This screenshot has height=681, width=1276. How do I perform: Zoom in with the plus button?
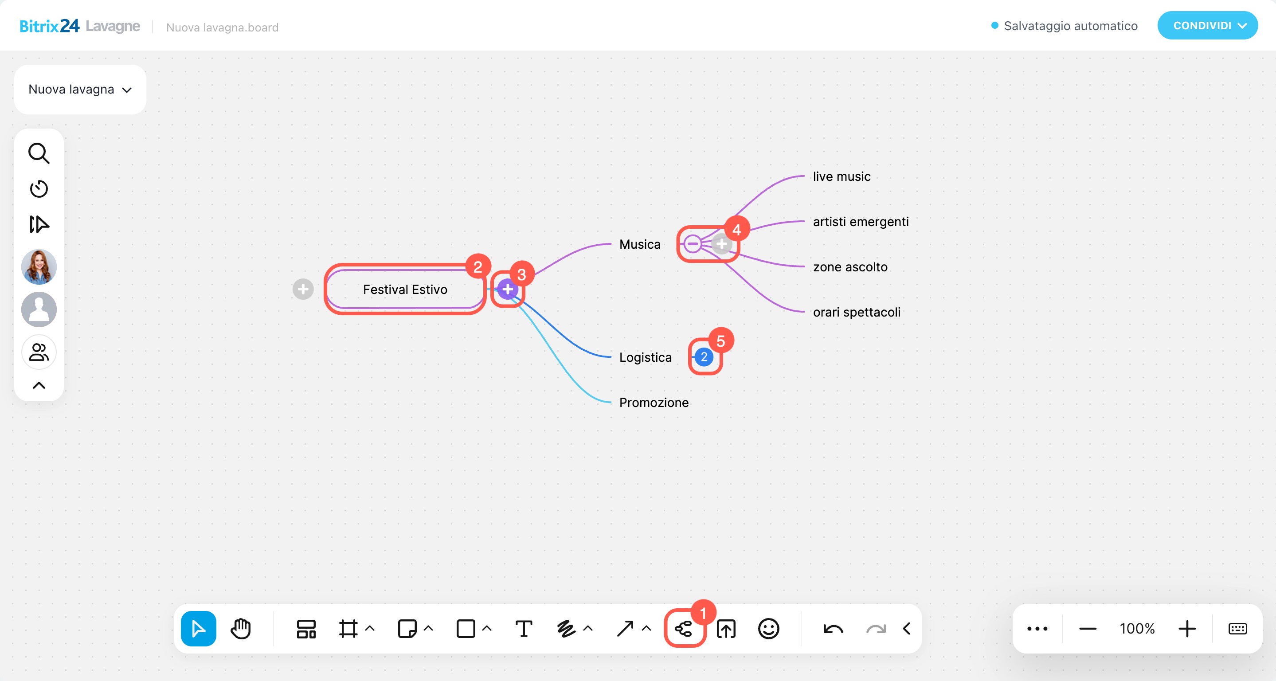[x=1187, y=629]
